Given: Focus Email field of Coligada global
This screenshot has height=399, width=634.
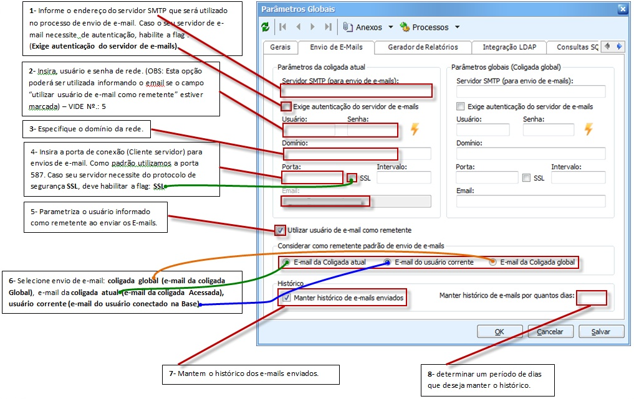Looking at the screenshot, I should click(x=531, y=202).
